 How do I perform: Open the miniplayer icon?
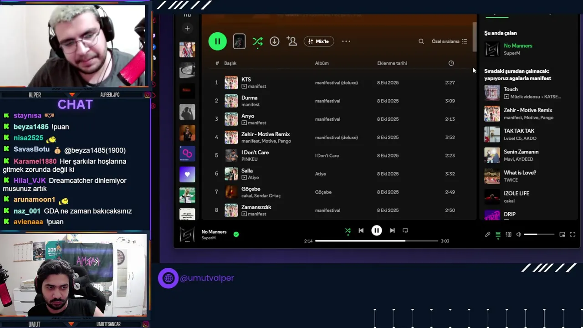point(562,235)
